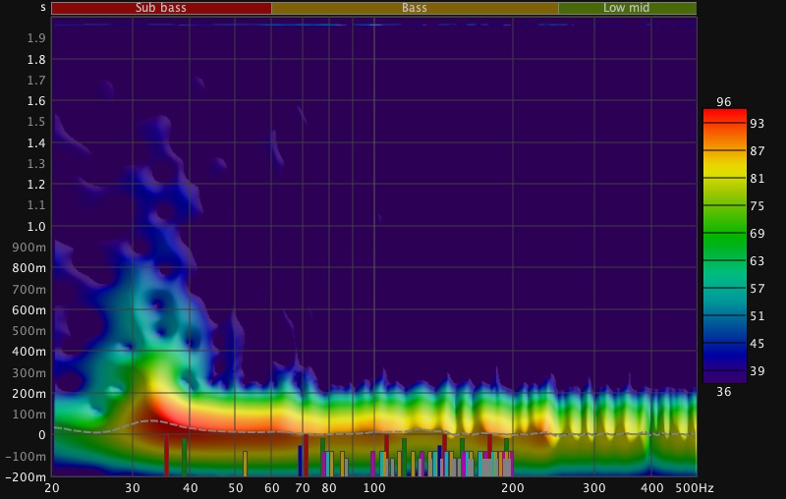This screenshot has height=499, width=786.
Task: Select the Bass frequency band header
Action: coord(414,8)
